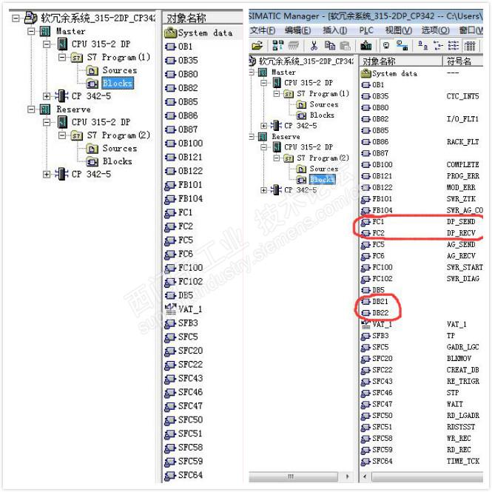Select OB100 in the left-hand block list
Image resolution: width=492 pixels, height=492 pixels.
(190, 144)
